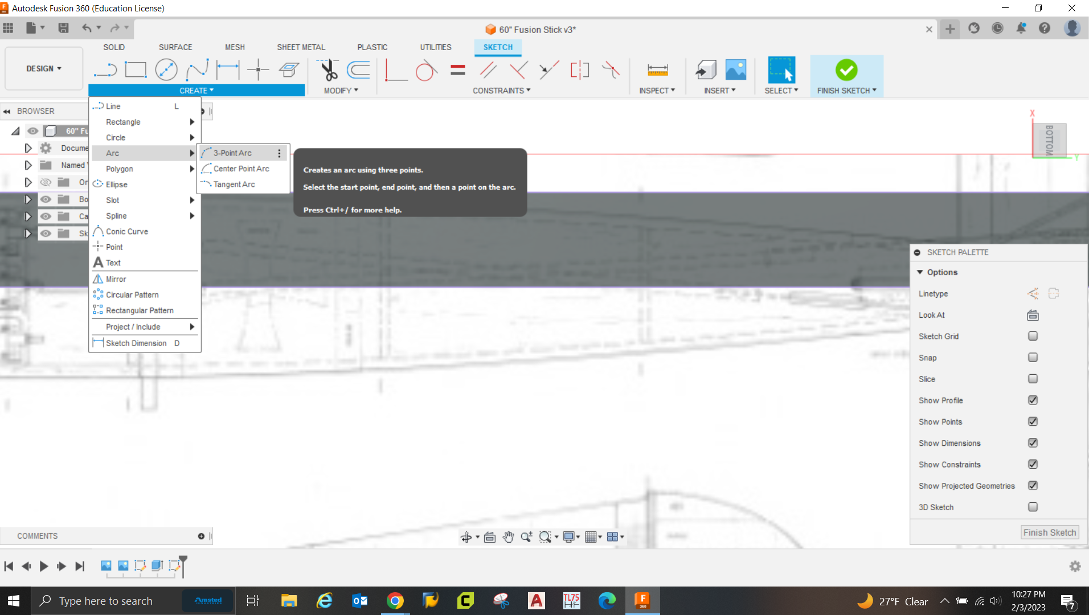Click the Perpendicular constraint icon

coord(518,70)
